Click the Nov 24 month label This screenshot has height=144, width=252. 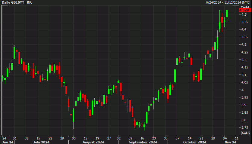[231, 142]
